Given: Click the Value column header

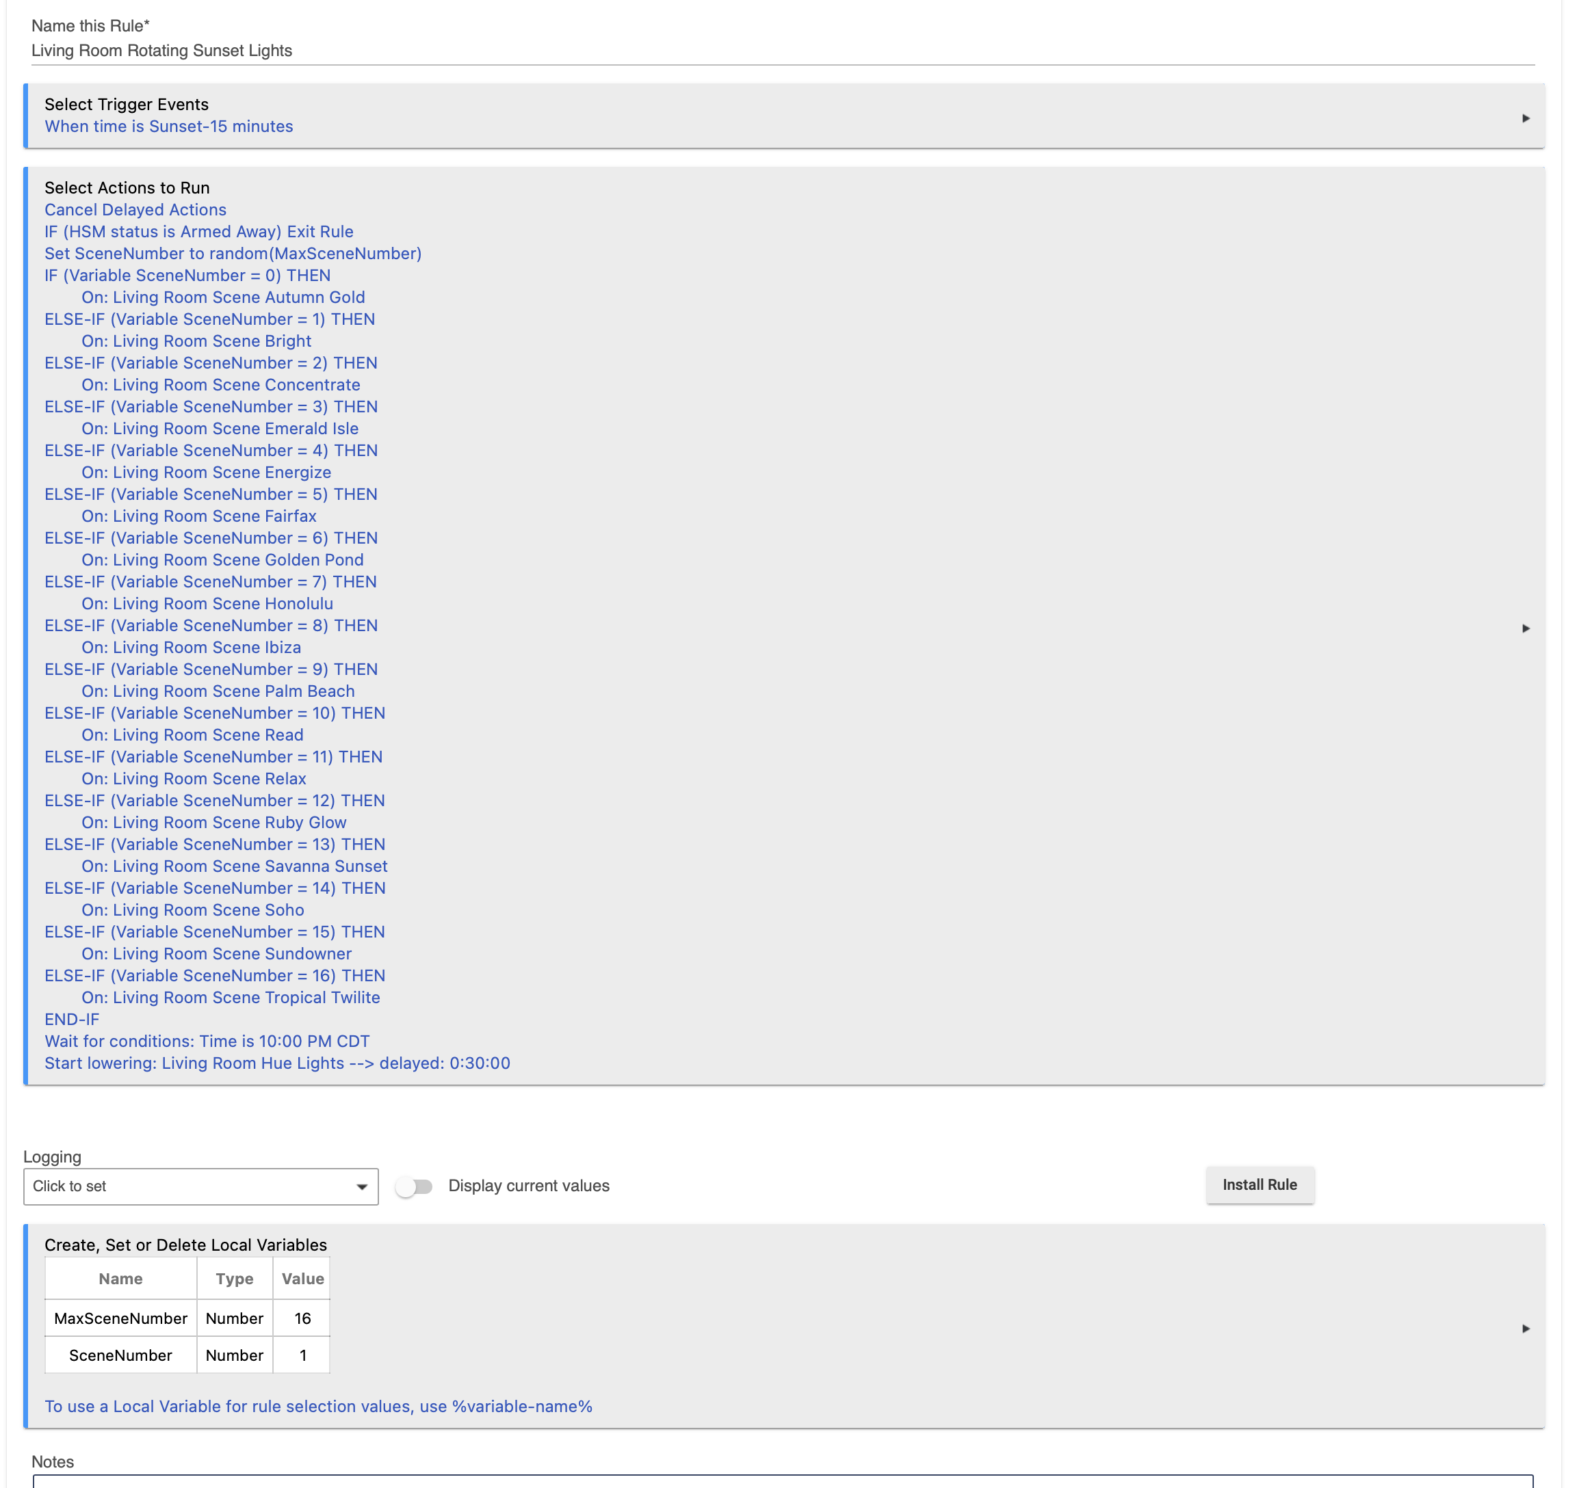Looking at the screenshot, I should pos(302,1279).
